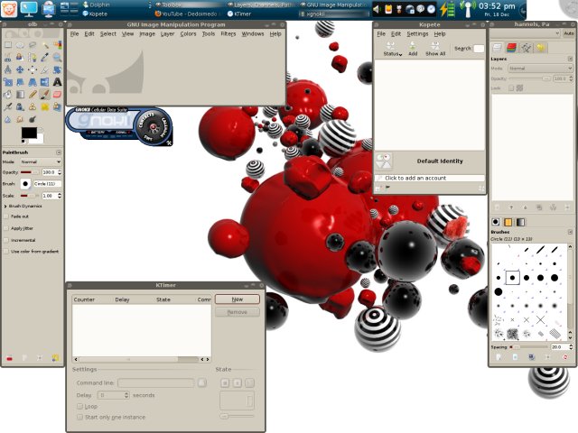Select the Zoom magnifier tool
The height and width of the screenshot is (433, 578).
point(57,58)
